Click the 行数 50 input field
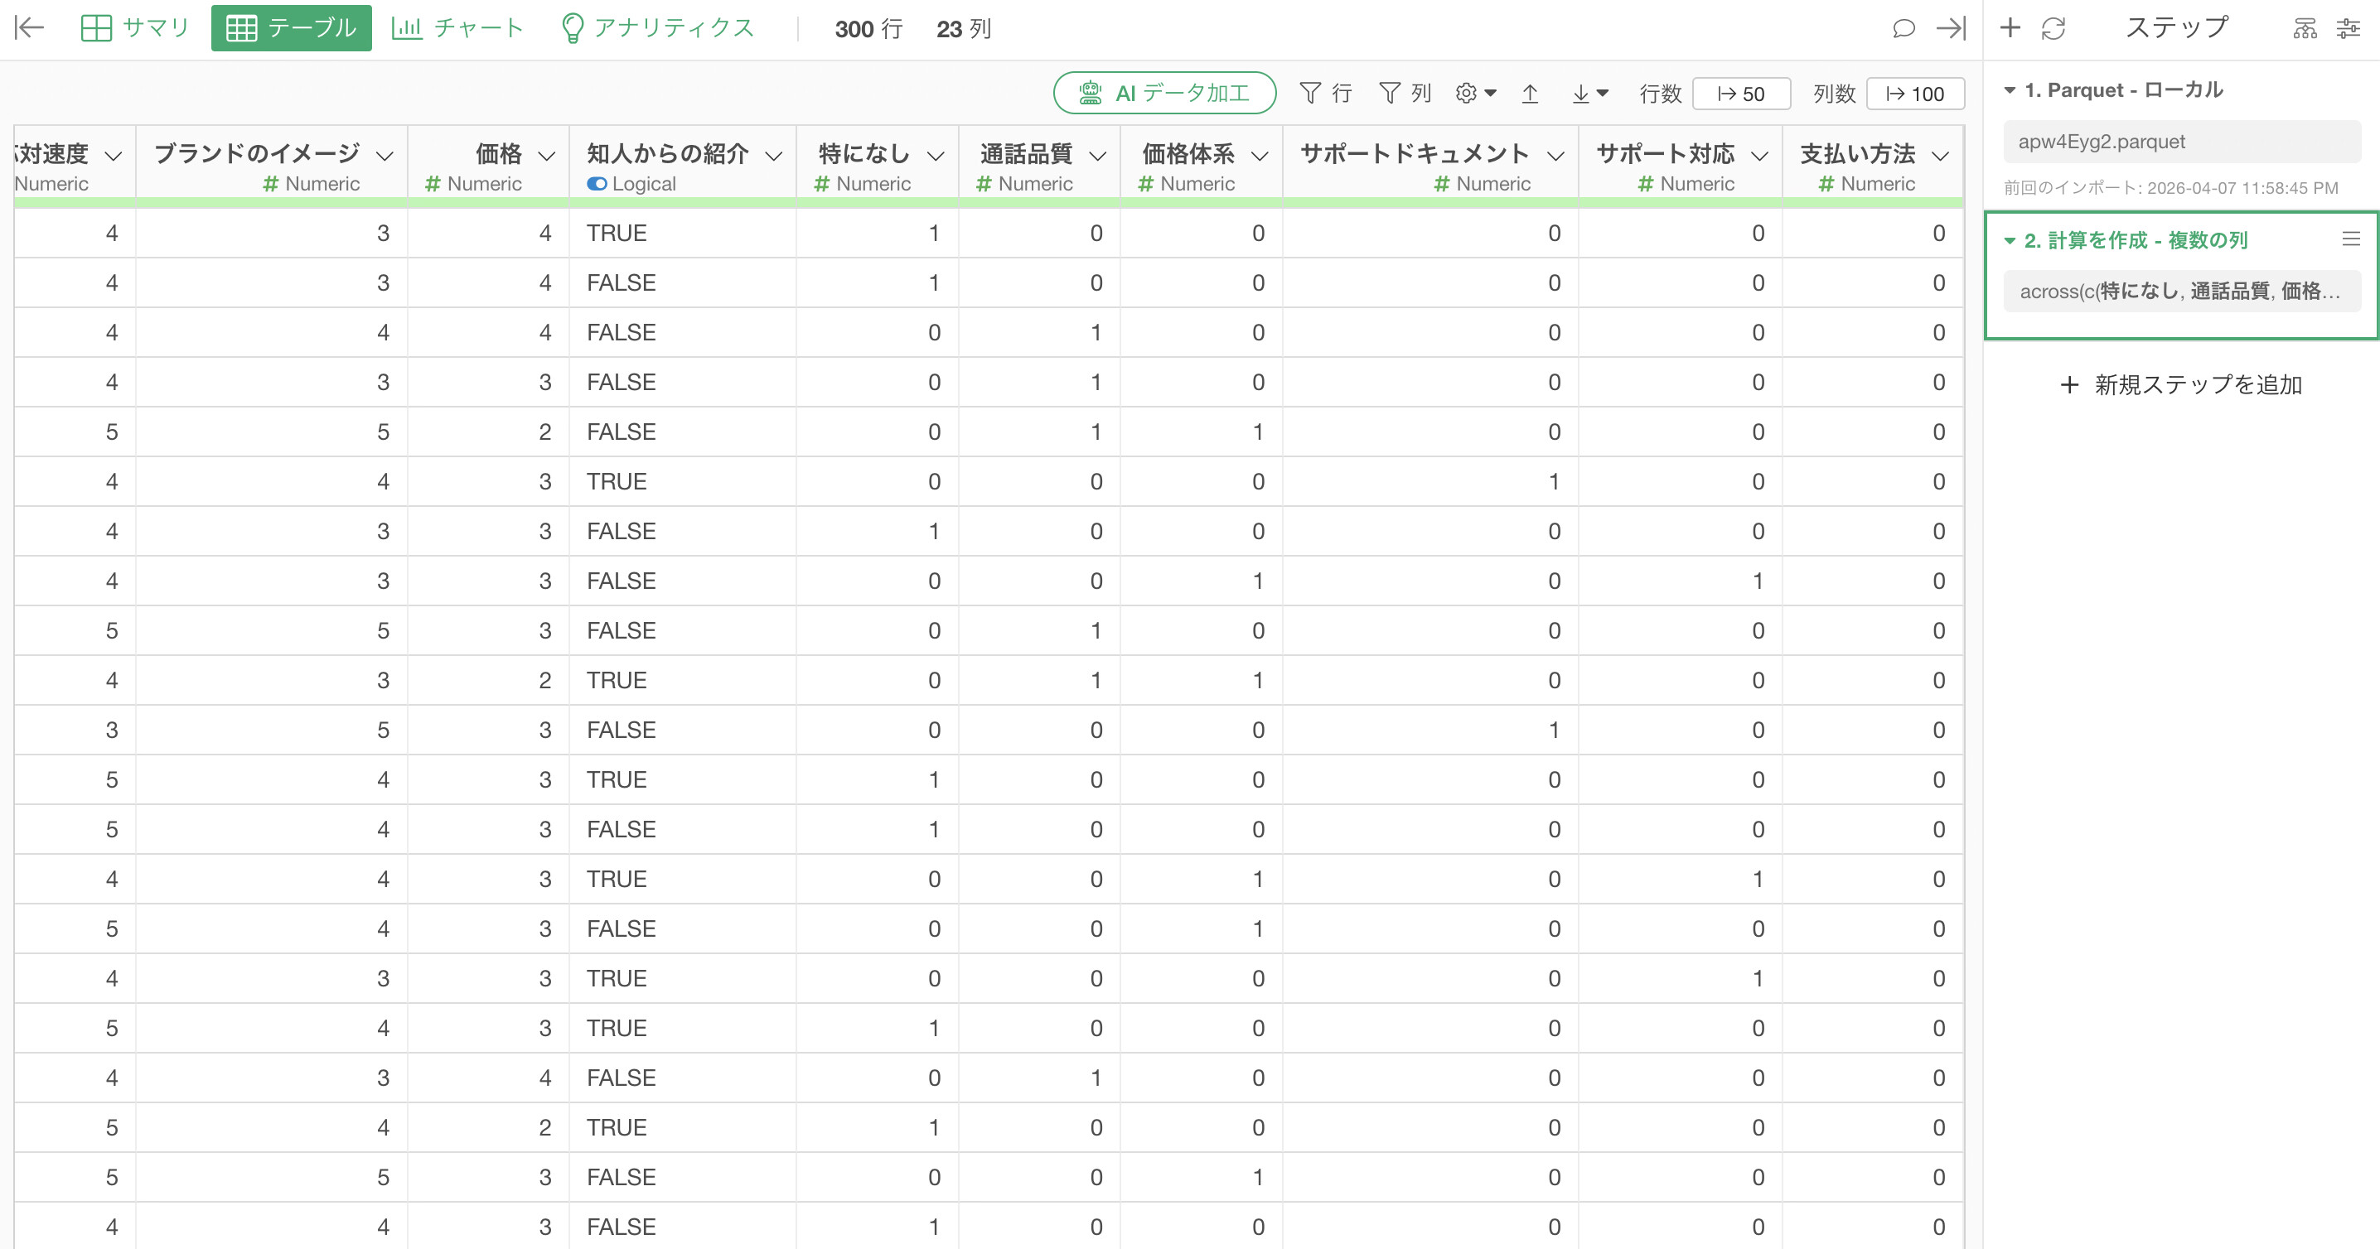The image size is (2380, 1249). (1740, 94)
